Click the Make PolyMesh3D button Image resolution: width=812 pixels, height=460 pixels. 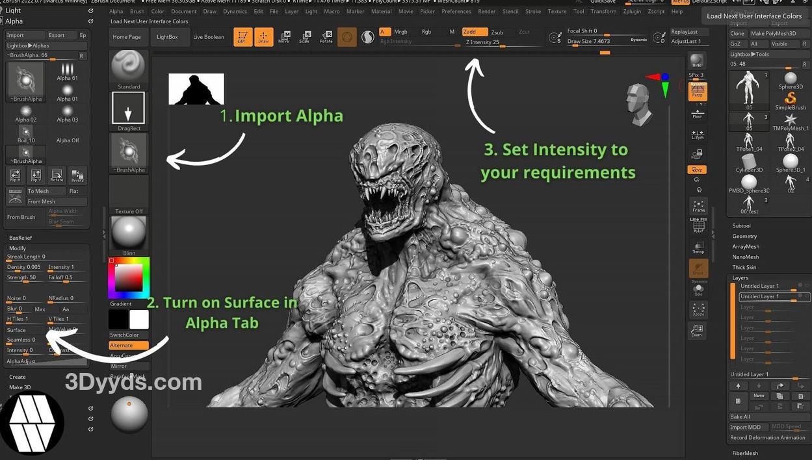(773, 34)
